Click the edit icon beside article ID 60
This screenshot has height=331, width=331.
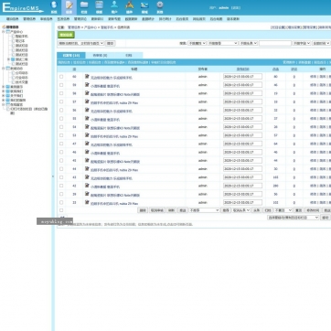point(87,76)
